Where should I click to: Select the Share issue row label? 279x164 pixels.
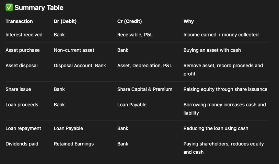tap(18, 89)
